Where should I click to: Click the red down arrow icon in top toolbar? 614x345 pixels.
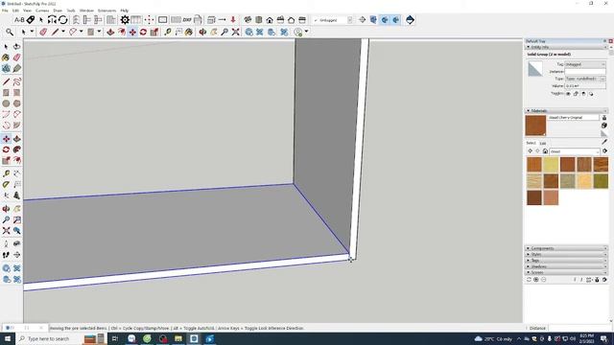[x=233, y=19]
